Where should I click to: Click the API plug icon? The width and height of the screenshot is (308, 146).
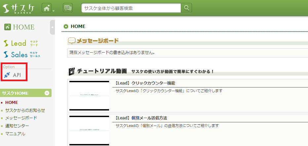pyautogui.click(x=7, y=75)
